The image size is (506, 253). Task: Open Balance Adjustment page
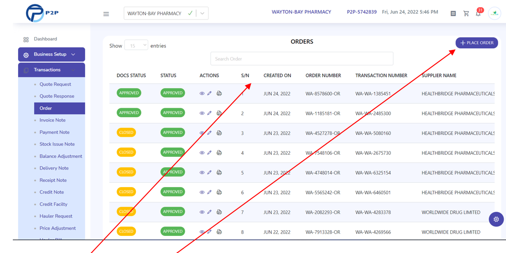coord(61,156)
